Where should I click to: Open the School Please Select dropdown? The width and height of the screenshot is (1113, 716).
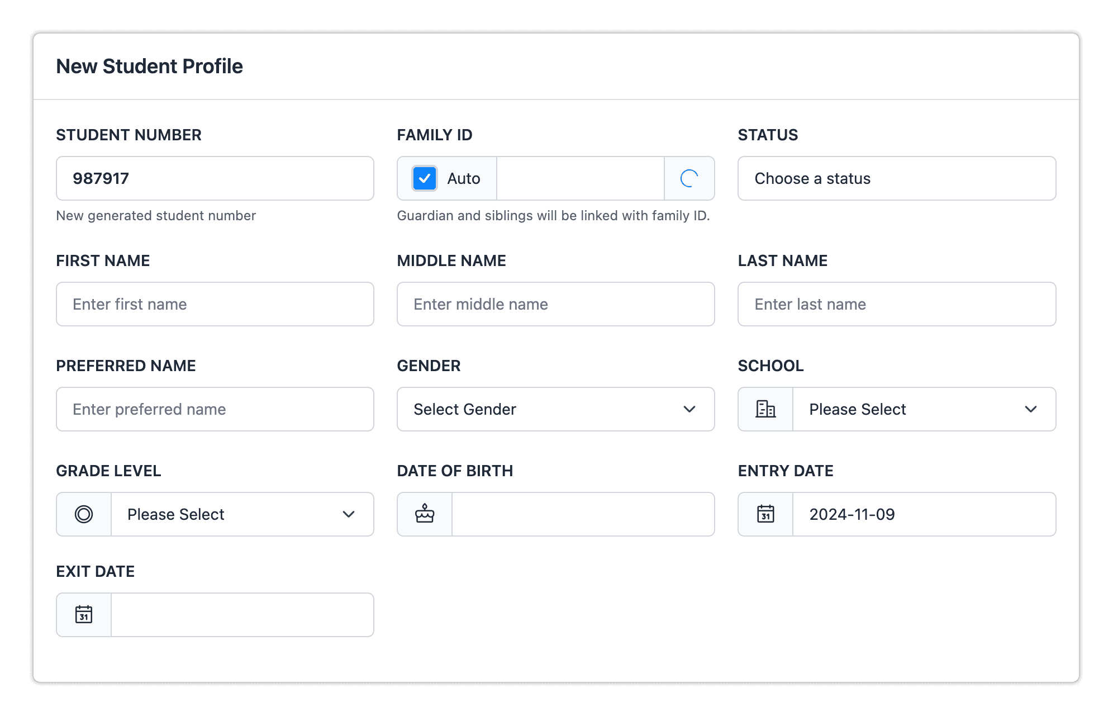tap(924, 409)
